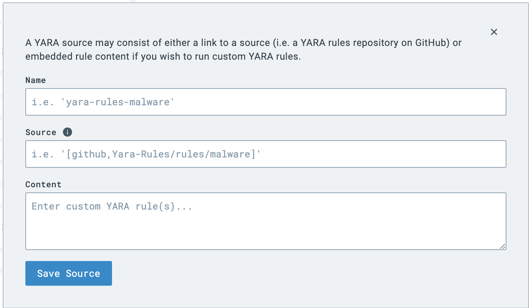Click the Name label above the first field

pos(35,80)
